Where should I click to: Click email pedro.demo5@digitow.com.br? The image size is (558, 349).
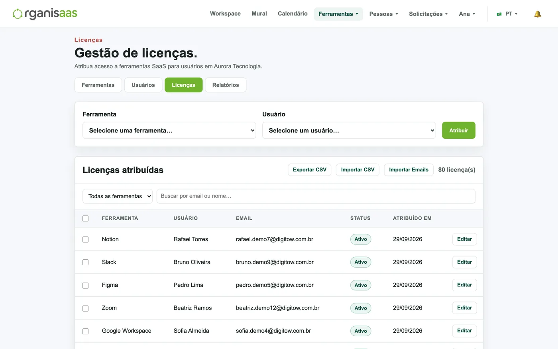coord(275,285)
